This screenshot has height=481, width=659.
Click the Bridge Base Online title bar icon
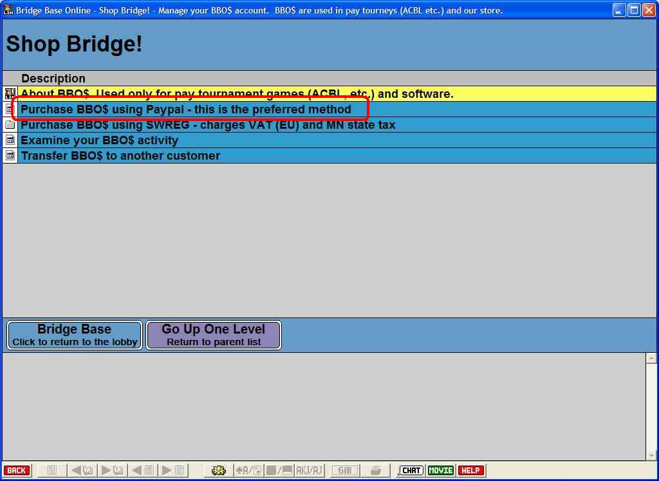click(x=8, y=10)
